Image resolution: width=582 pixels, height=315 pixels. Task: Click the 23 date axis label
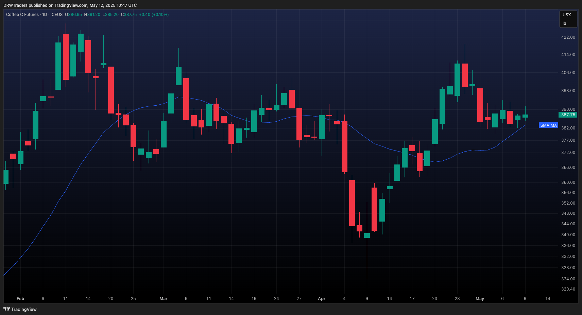click(x=434, y=299)
